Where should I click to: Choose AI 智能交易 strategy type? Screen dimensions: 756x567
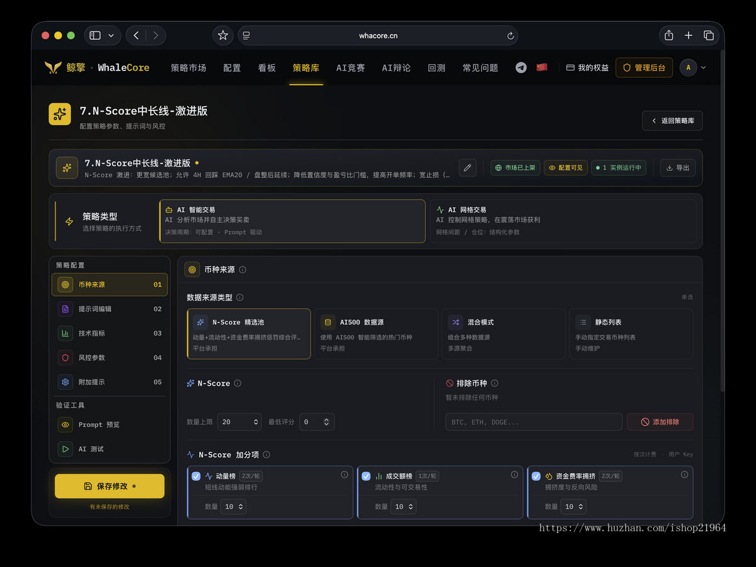pos(292,221)
